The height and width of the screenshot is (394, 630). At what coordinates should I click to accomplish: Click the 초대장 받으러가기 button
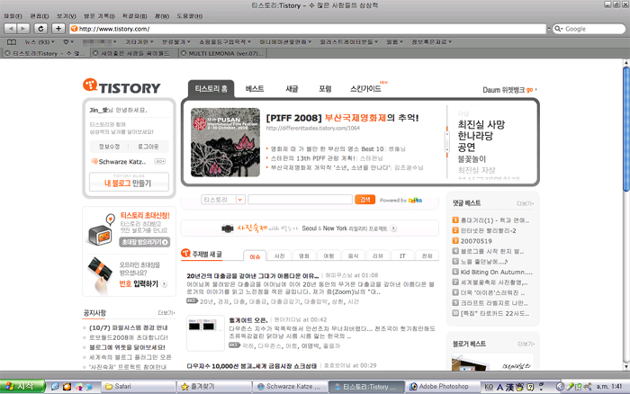(145, 242)
